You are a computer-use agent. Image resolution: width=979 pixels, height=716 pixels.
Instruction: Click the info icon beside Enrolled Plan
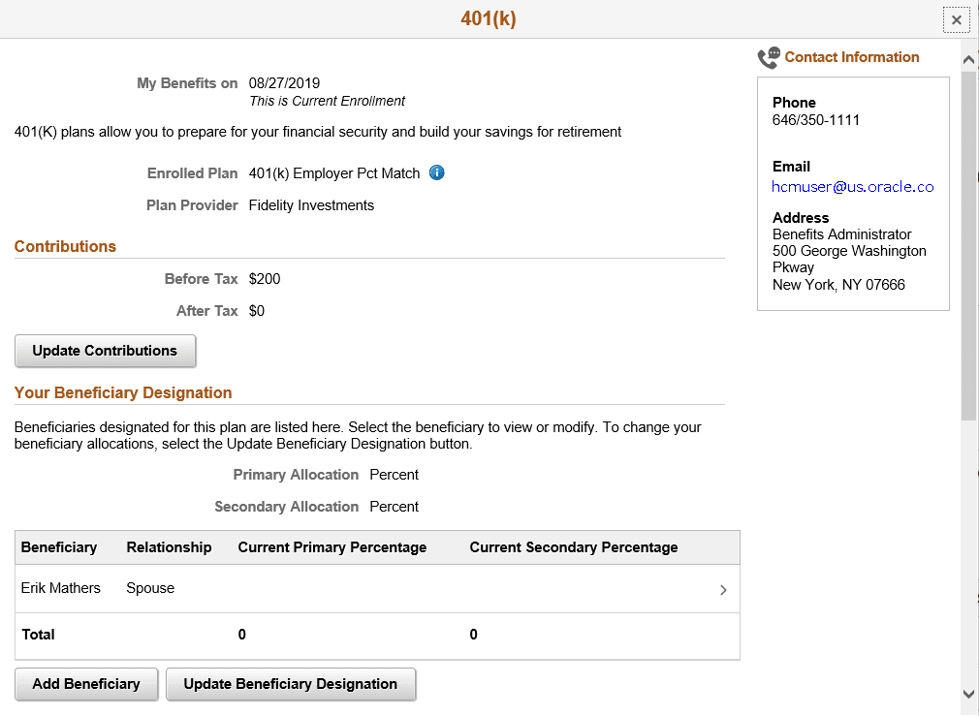click(436, 173)
